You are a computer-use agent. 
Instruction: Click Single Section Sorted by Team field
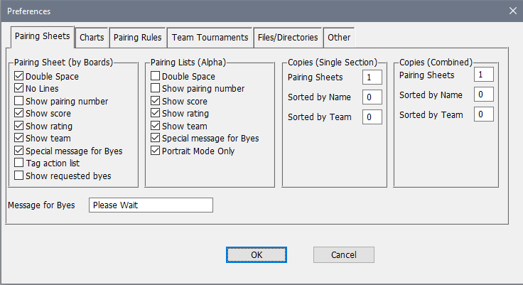[x=372, y=117]
